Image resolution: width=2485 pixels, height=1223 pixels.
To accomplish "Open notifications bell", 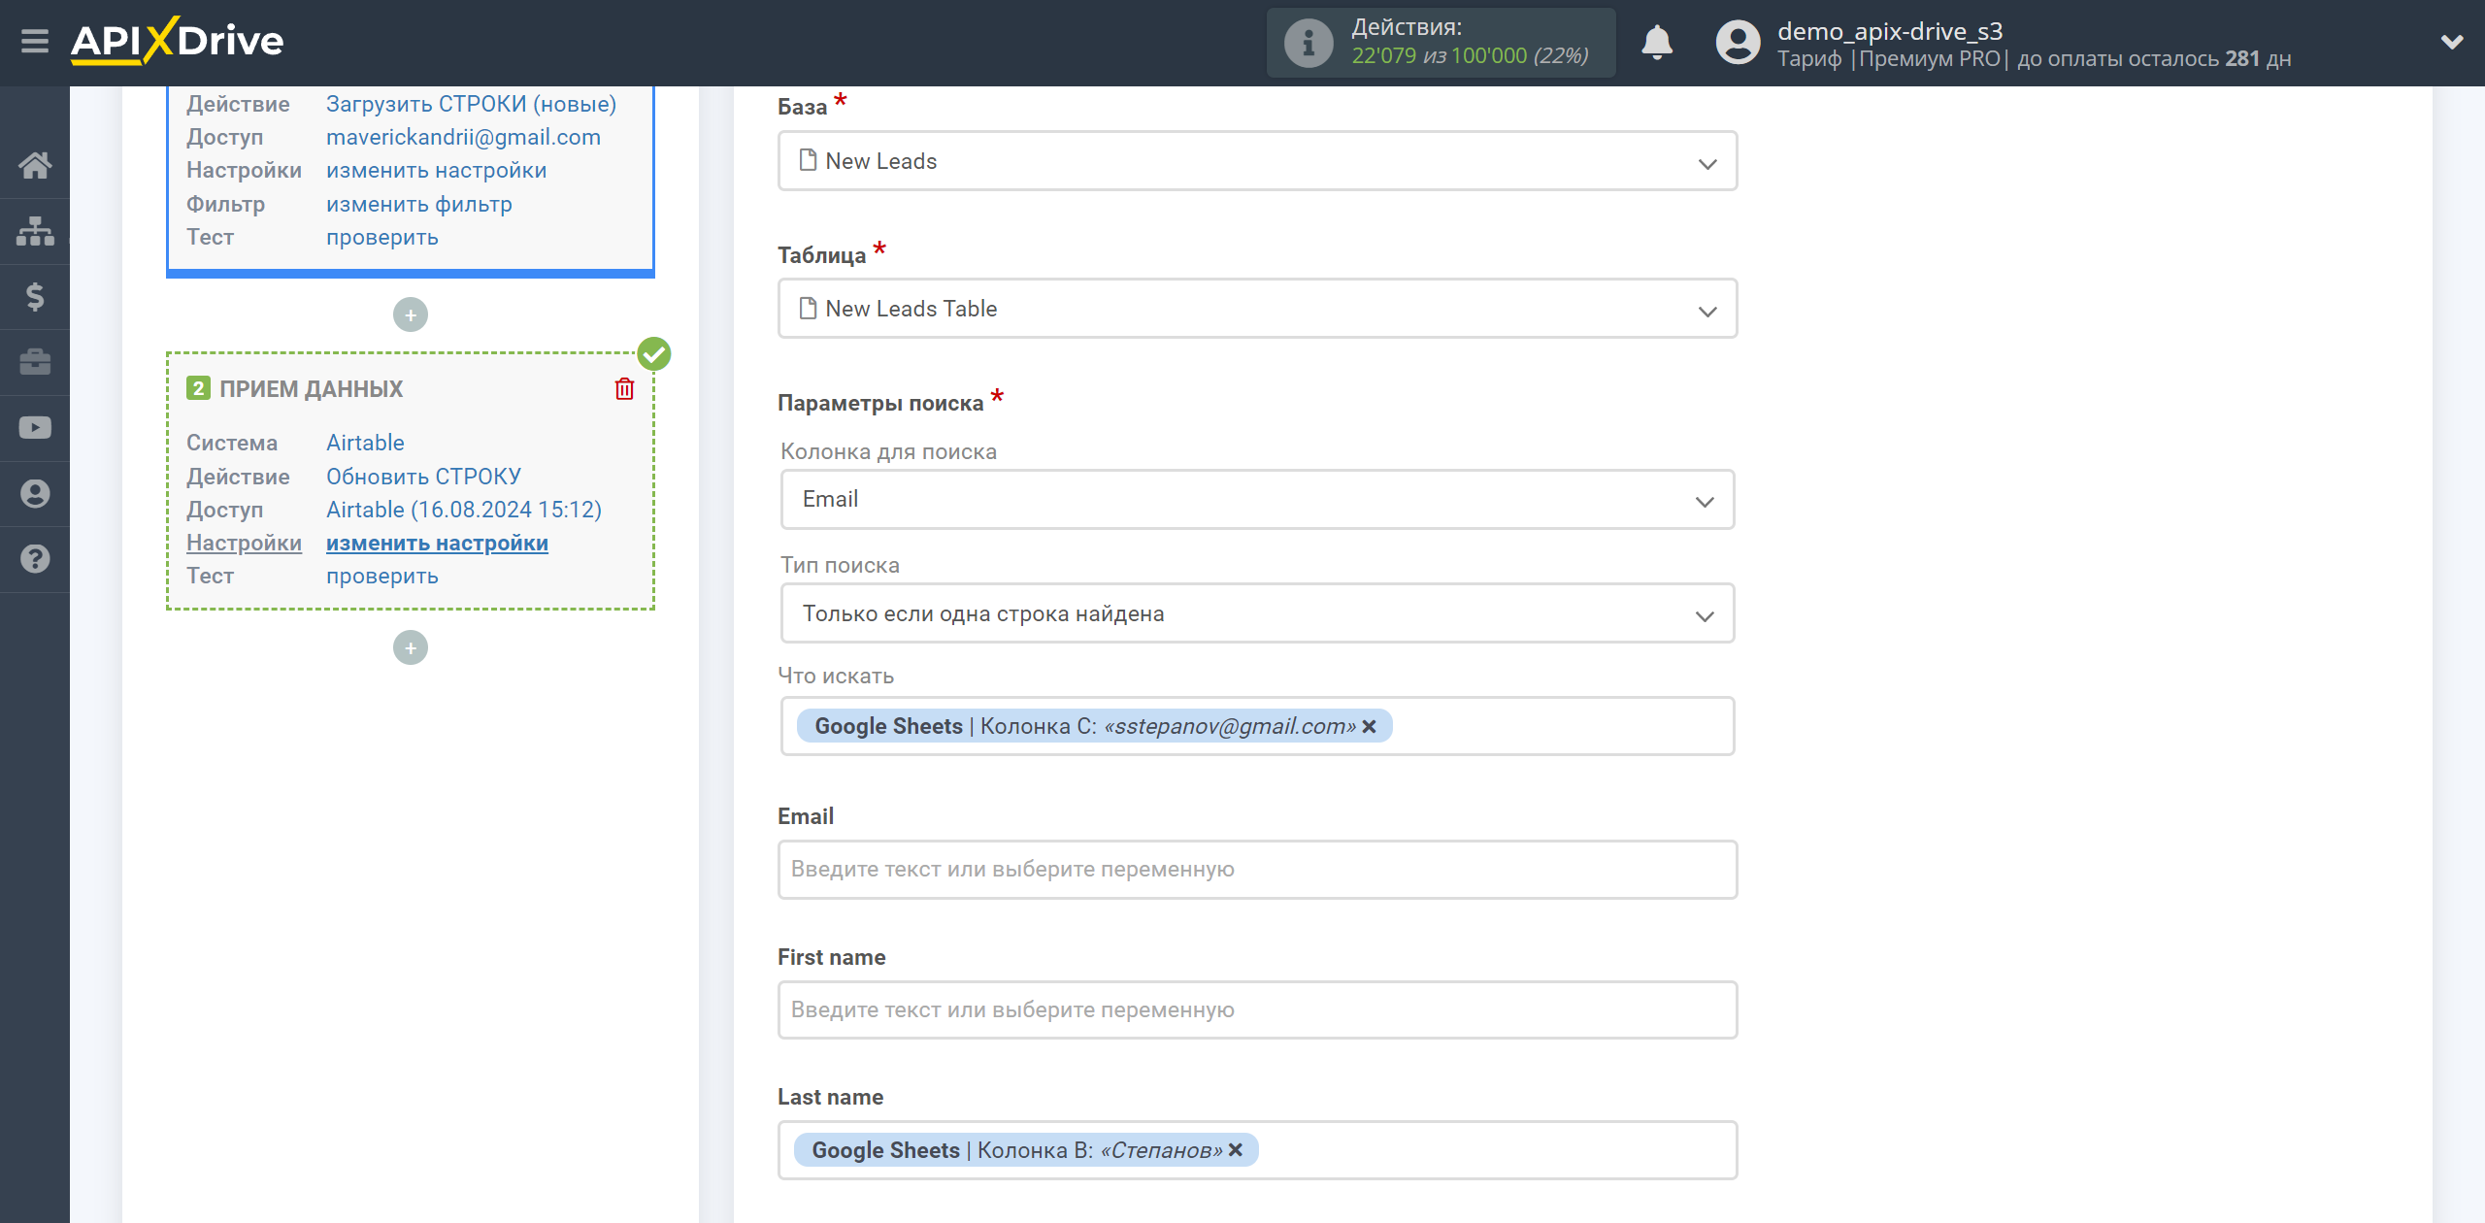I will click(x=1657, y=43).
